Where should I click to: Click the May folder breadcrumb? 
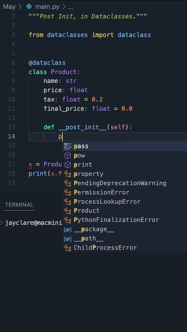coord(9,7)
